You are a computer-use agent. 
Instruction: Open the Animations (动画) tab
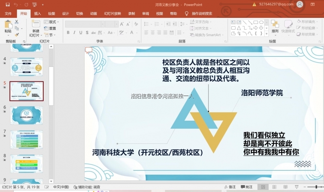point(94,13)
